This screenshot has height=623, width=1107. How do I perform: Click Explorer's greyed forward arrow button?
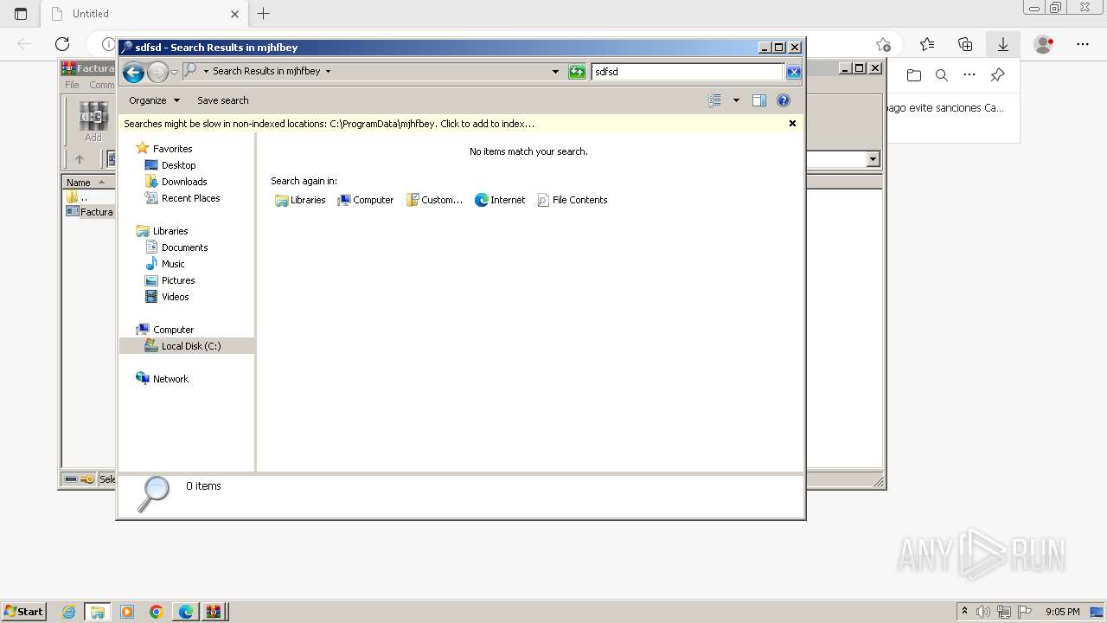(157, 72)
